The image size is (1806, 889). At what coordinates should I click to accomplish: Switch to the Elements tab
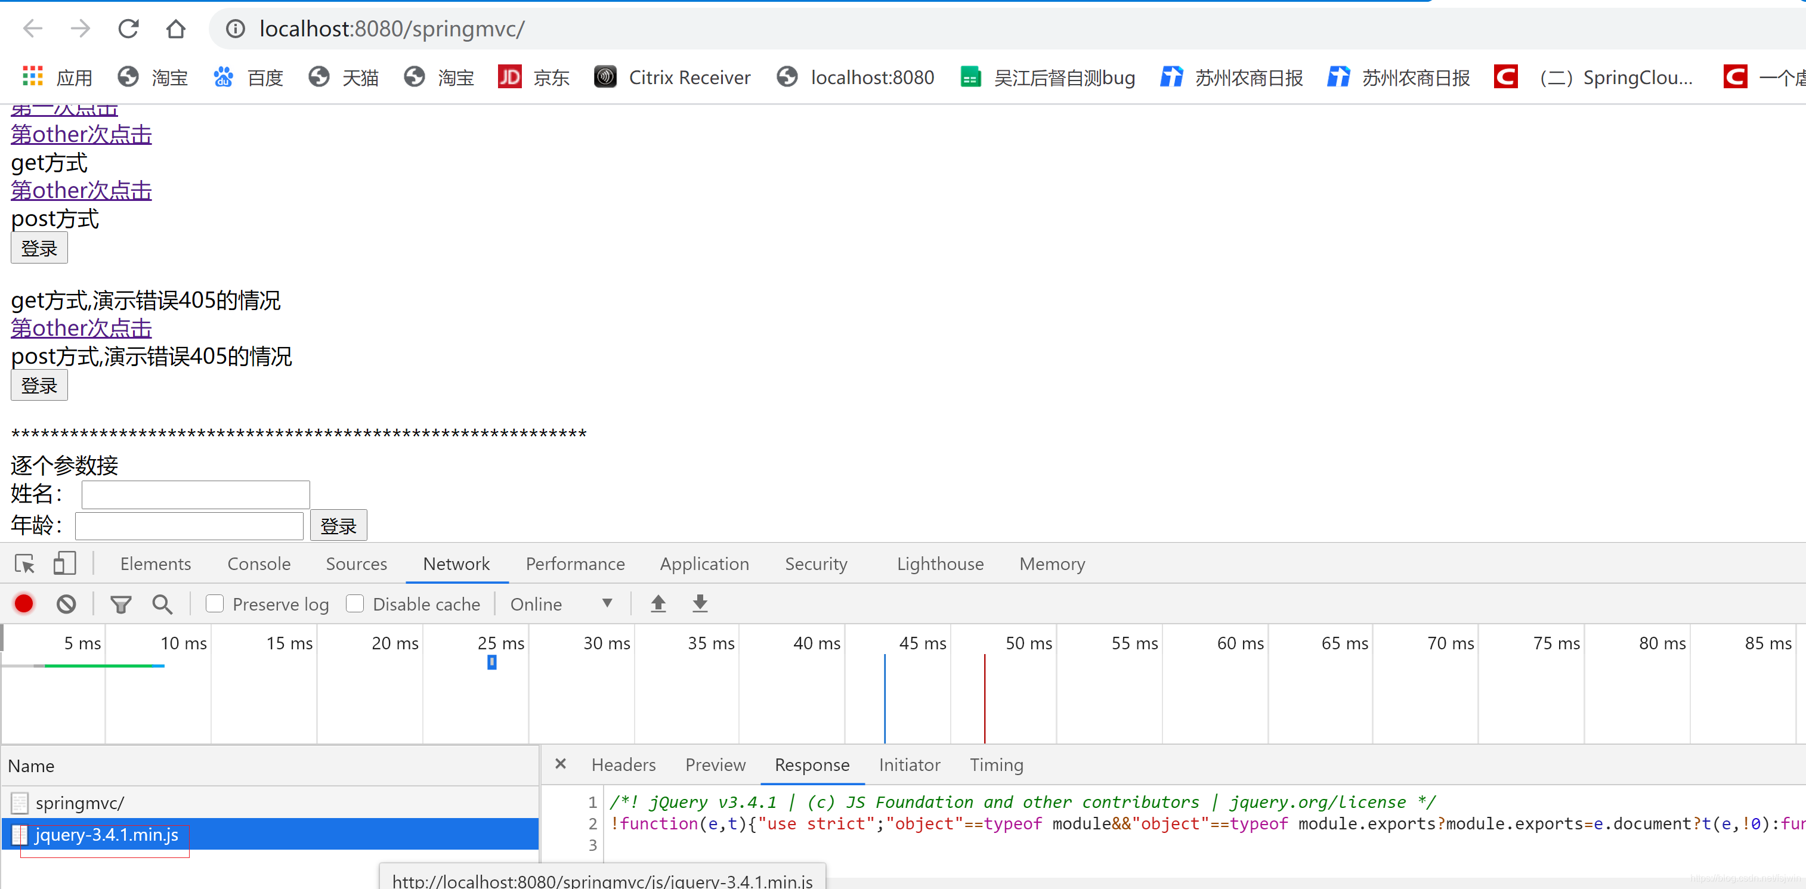click(x=156, y=563)
